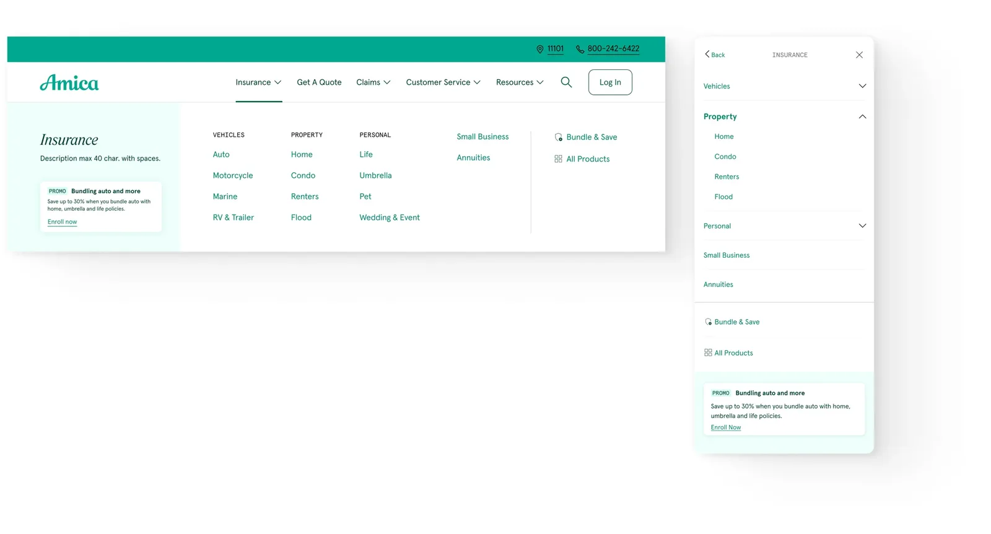
Task: Click Enroll now in the desktop promo card
Action: click(x=62, y=222)
